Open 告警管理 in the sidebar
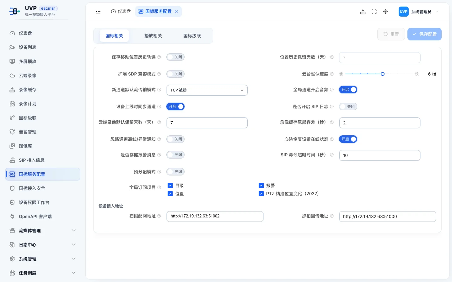452x282 pixels. [x=43, y=132]
